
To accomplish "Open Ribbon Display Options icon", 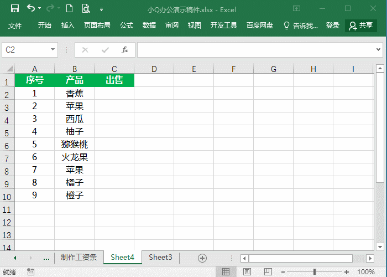I will (296, 9).
